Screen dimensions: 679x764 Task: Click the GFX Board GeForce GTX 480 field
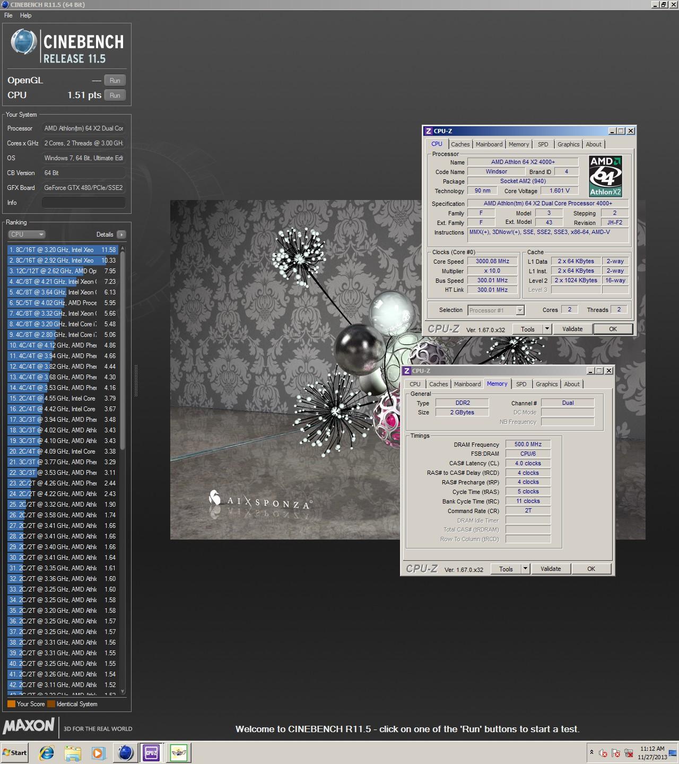pos(84,188)
